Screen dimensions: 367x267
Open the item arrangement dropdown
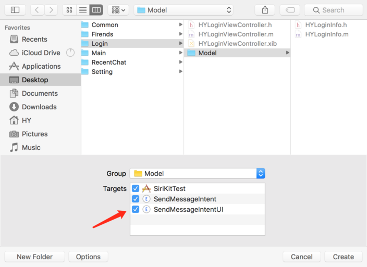pos(118,10)
